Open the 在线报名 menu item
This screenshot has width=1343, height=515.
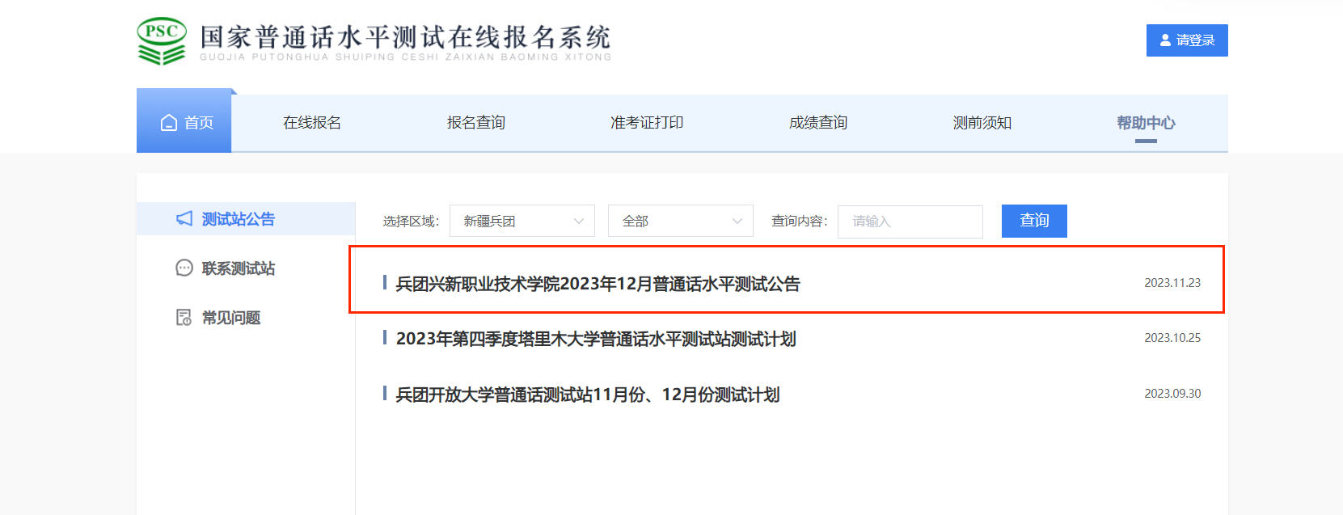312,123
